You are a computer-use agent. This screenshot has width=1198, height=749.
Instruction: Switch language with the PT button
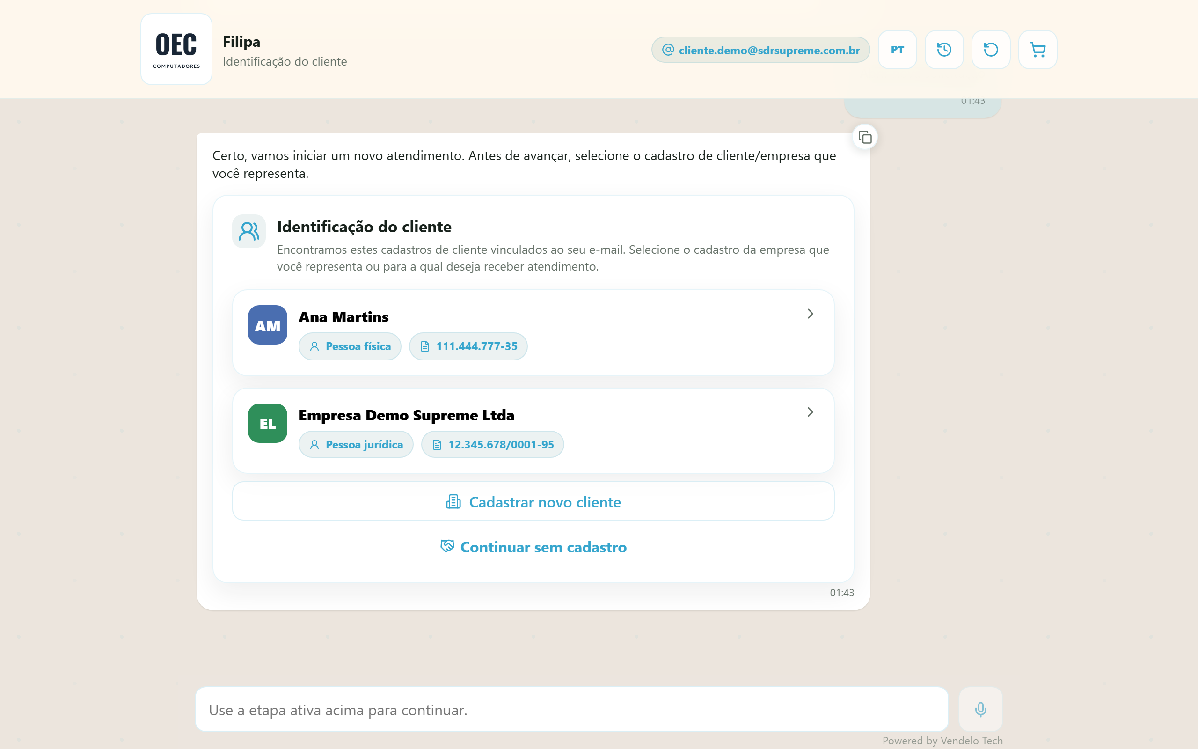click(x=897, y=50)
